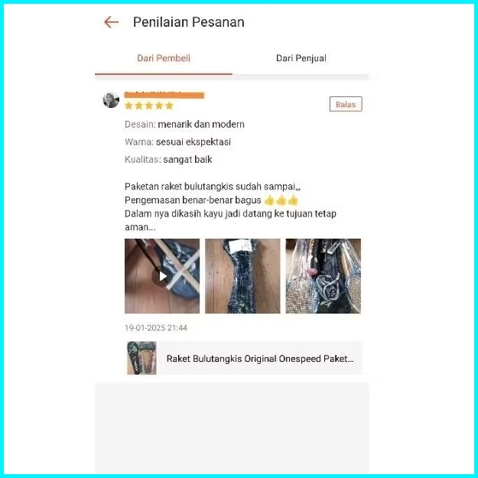The height and width of the screenshot is (478, 478).
Task: Click the fifth rating star
Action: (169, 106)
